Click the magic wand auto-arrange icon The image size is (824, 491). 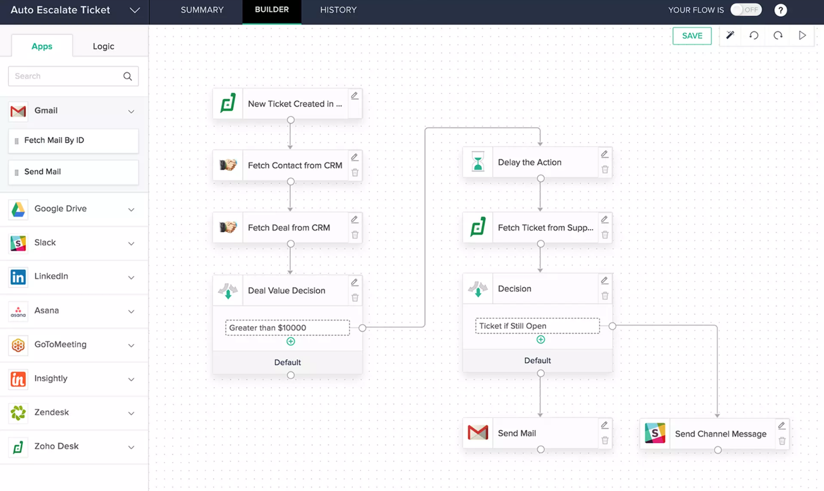[x=730, y=35]
